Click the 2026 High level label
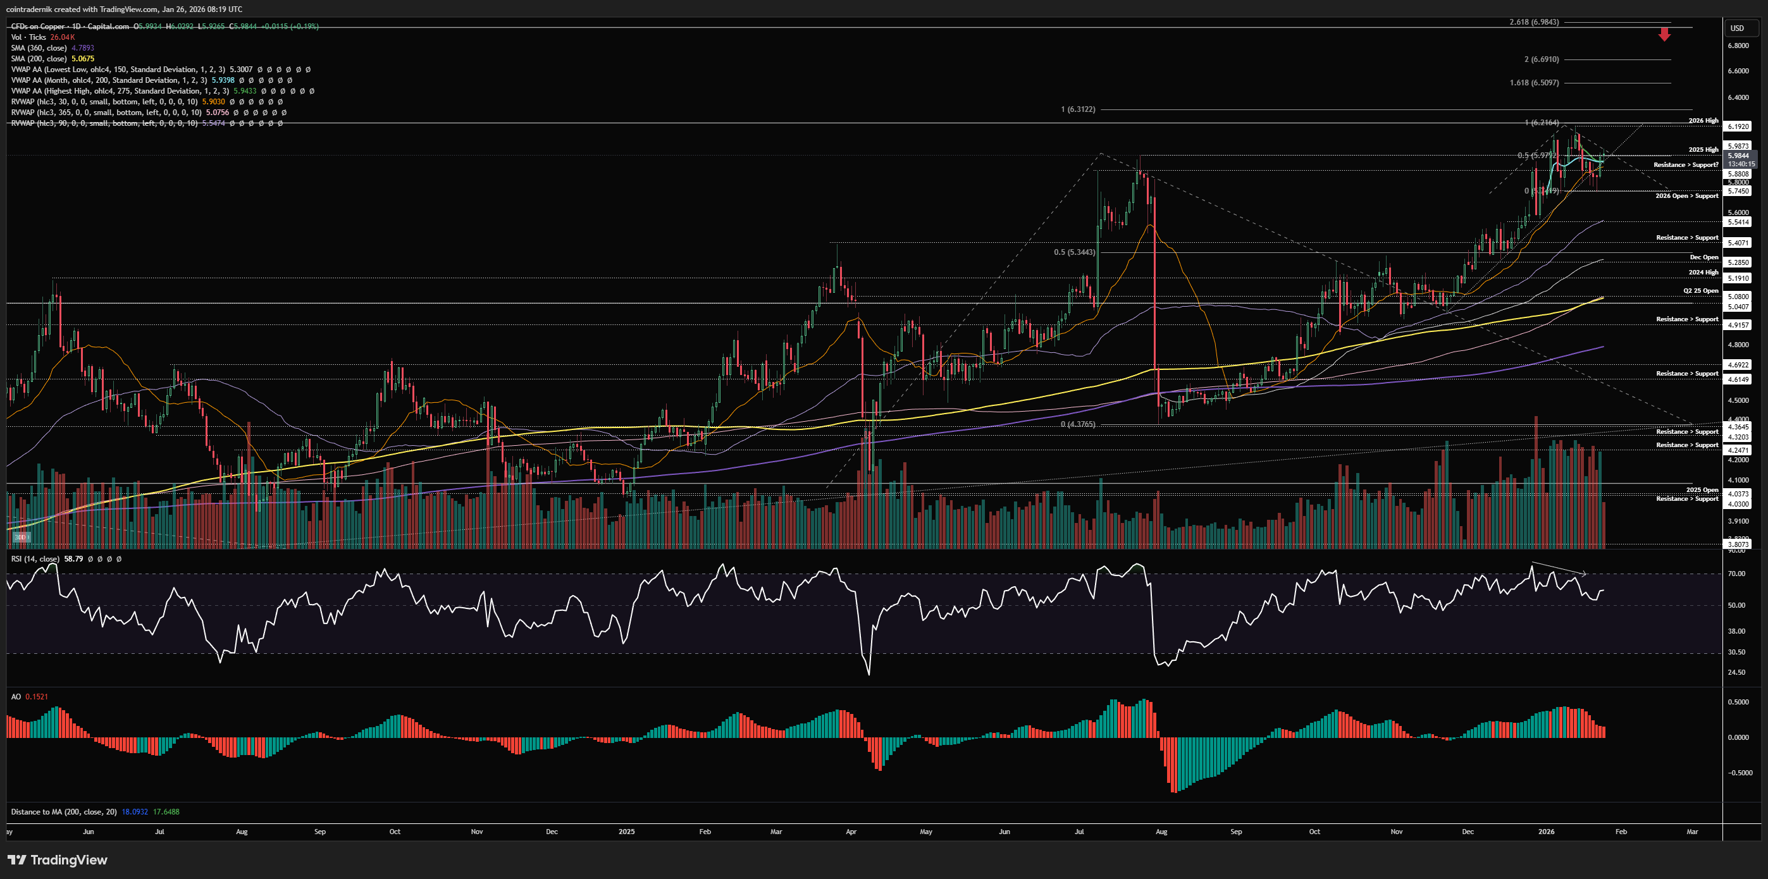 (1703, 121)
